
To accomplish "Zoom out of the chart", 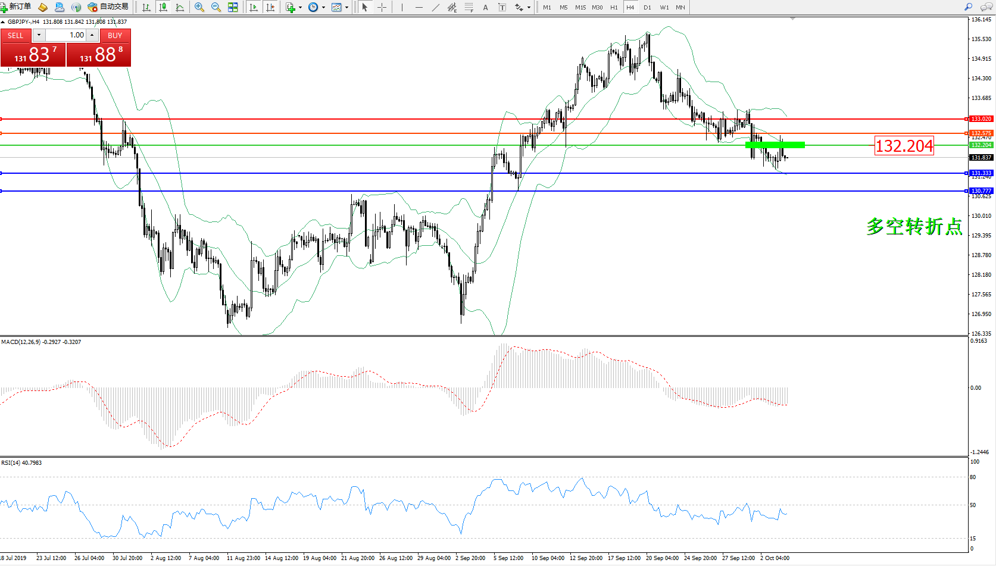I will (x=216, y=7).
